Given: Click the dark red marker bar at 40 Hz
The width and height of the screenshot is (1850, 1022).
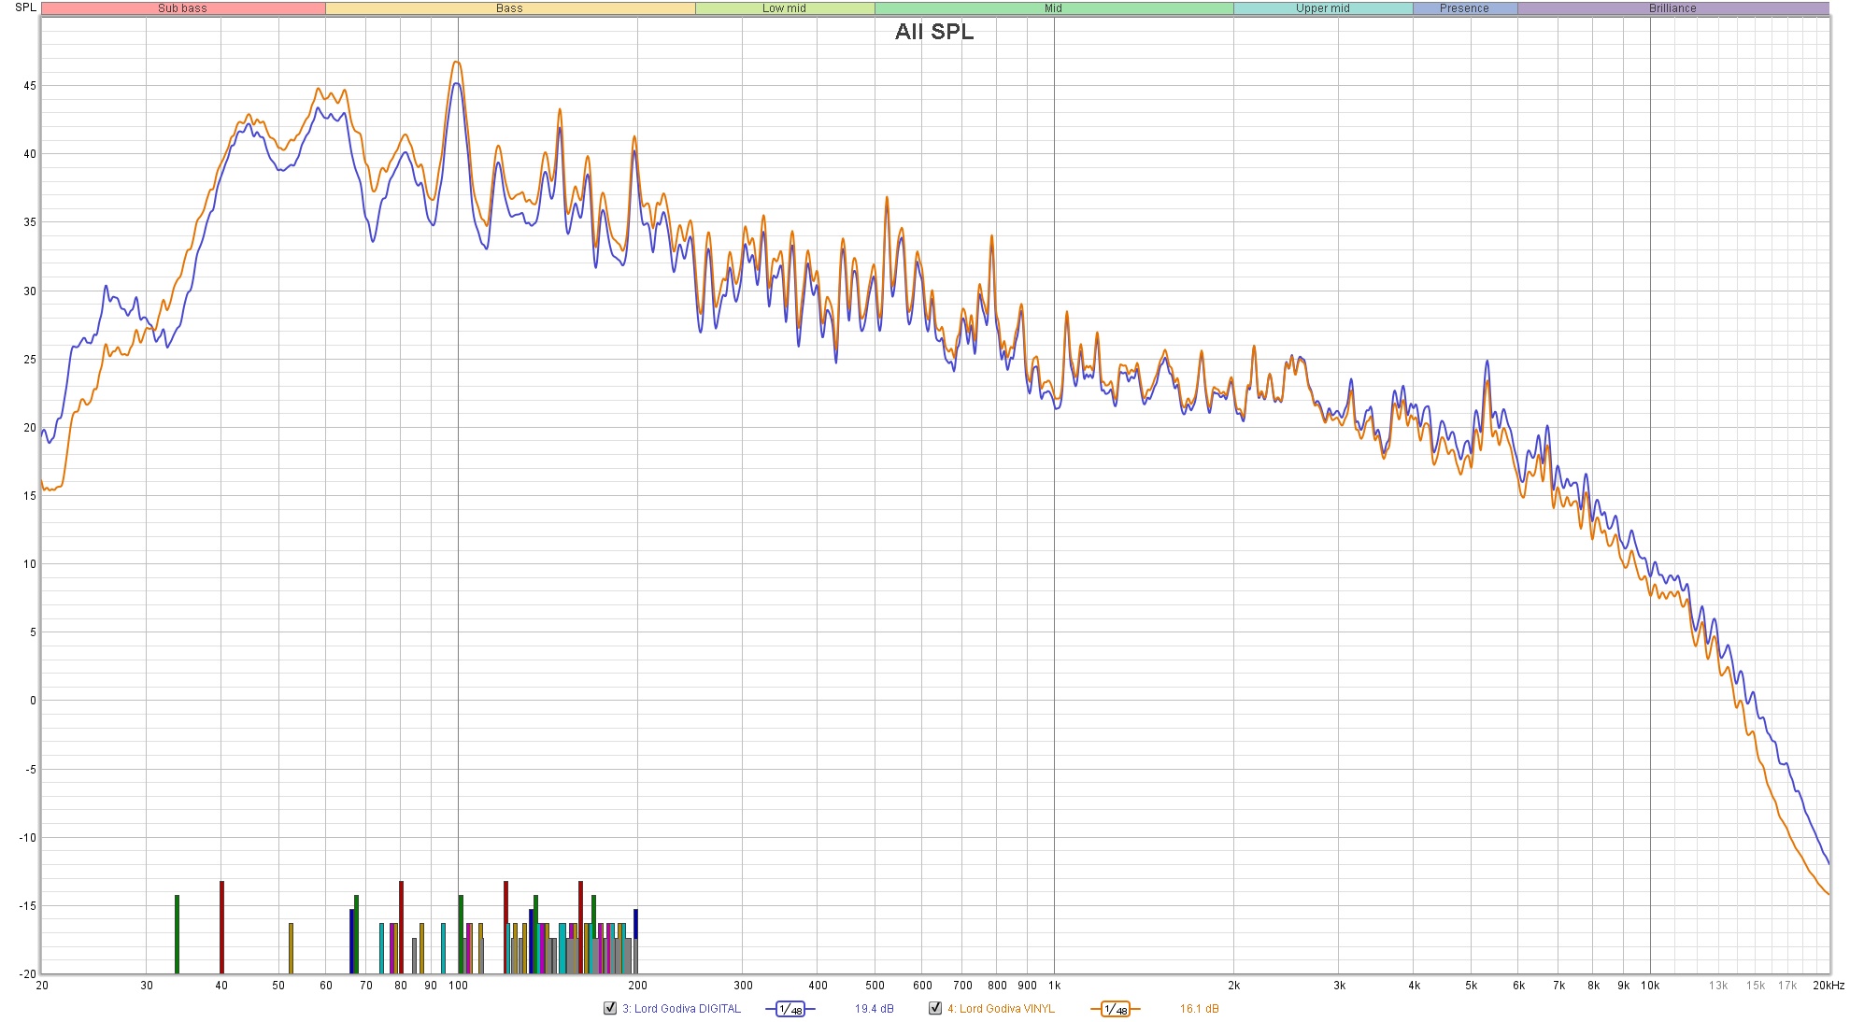Looking at the screenshot, I should (x=221, y=927).
